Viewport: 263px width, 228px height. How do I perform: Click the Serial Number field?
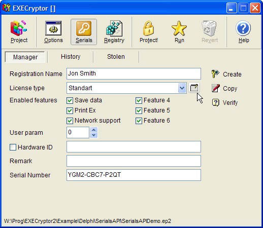134,175
